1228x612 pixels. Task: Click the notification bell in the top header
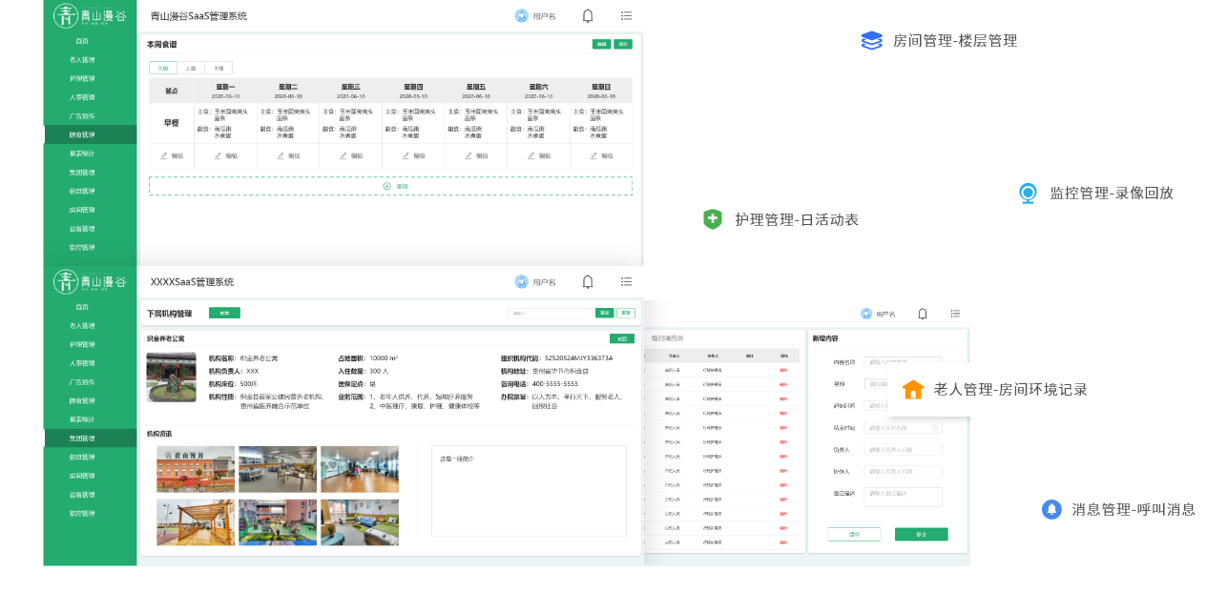click(588, 15)
